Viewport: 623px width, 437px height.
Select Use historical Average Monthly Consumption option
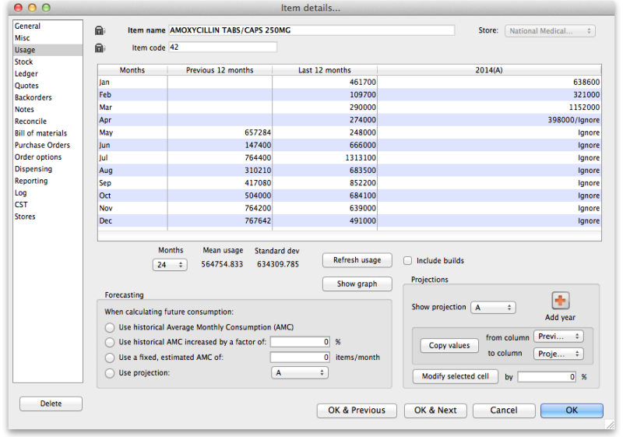click(109, 327)
